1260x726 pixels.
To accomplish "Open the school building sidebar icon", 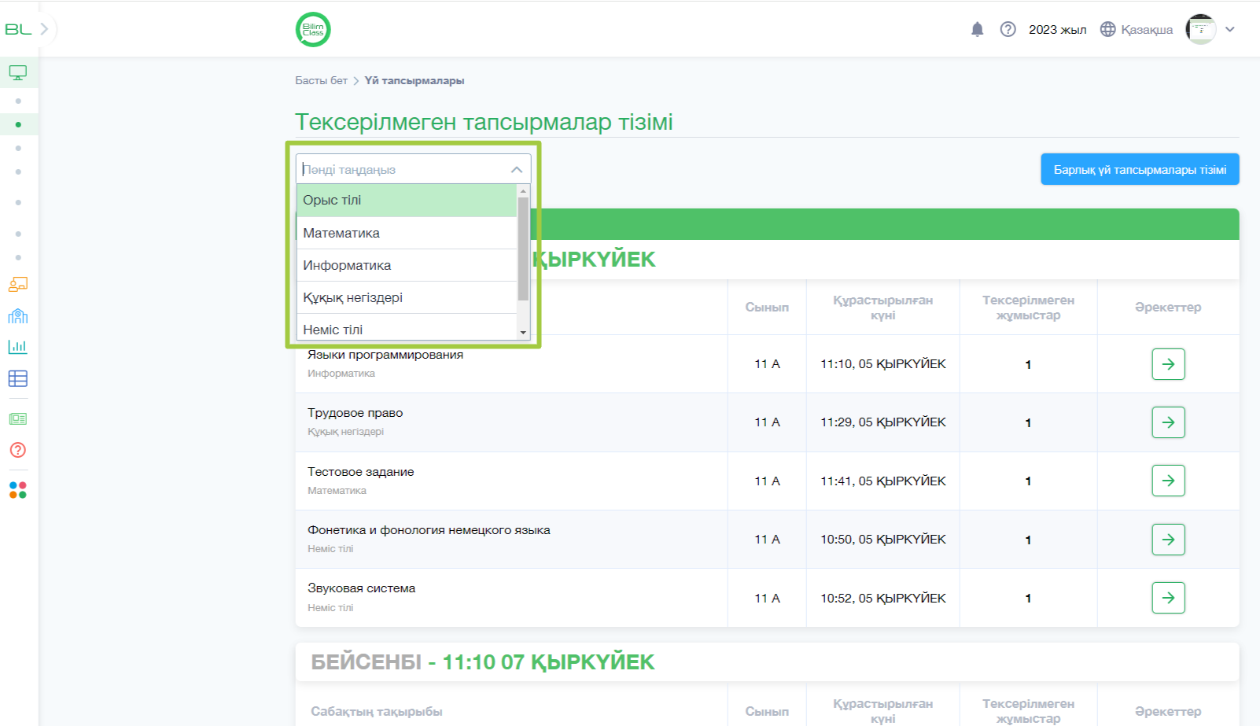I will (x=18, y=316).
